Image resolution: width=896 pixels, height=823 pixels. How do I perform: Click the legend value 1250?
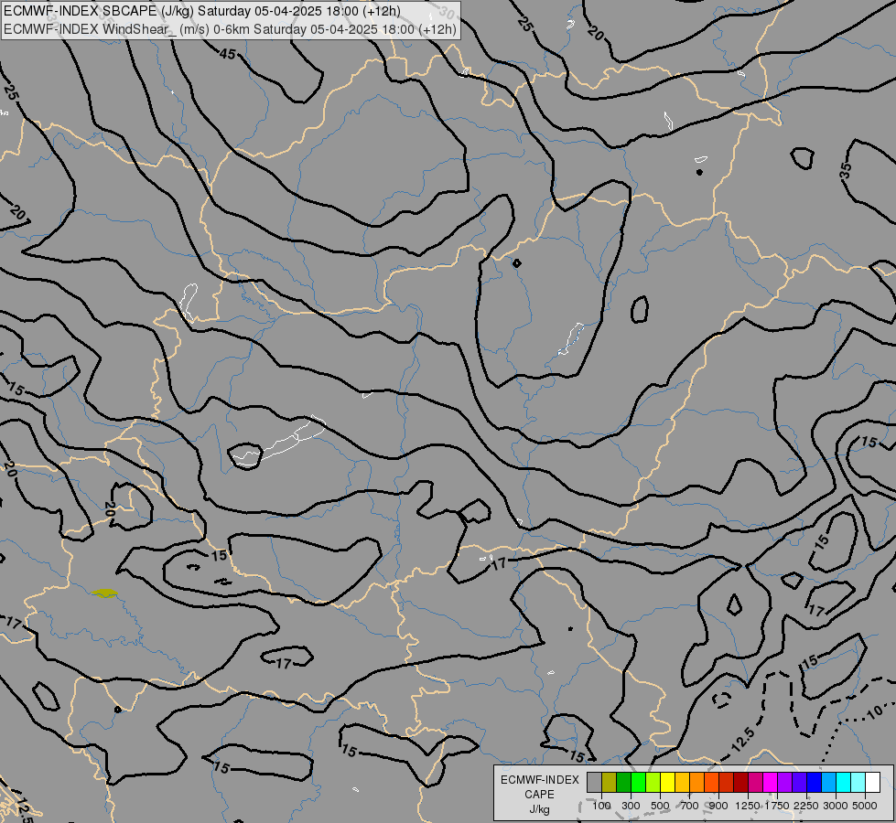point(748,806)
